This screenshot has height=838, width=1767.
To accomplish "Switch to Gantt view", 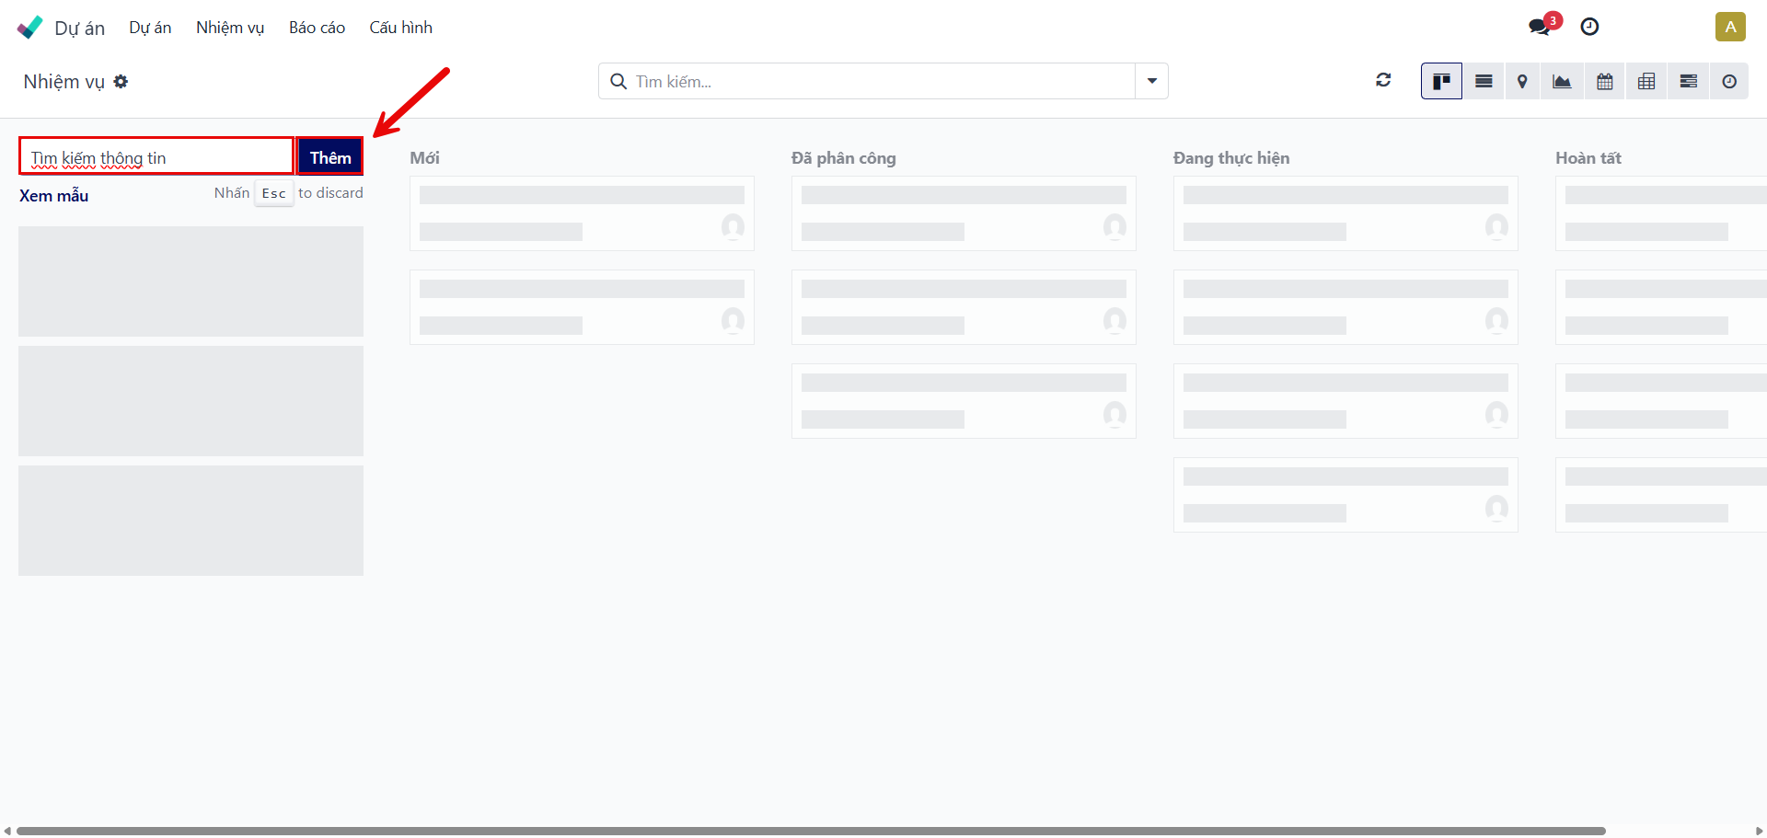I will tap(1688, 82).
